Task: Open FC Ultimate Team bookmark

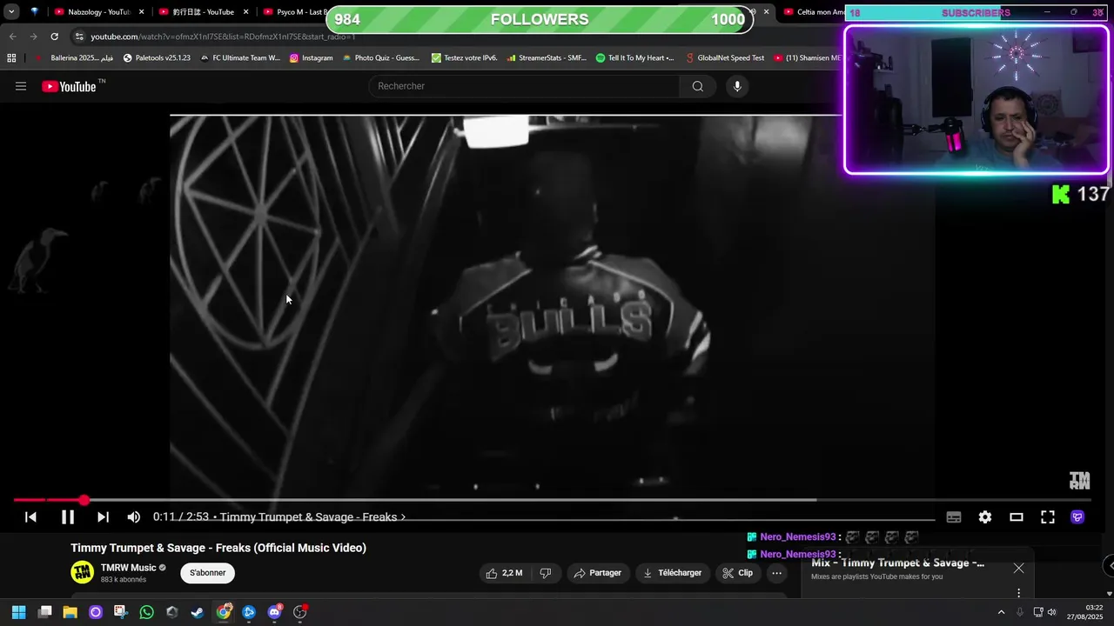Action: click(240, 58)
